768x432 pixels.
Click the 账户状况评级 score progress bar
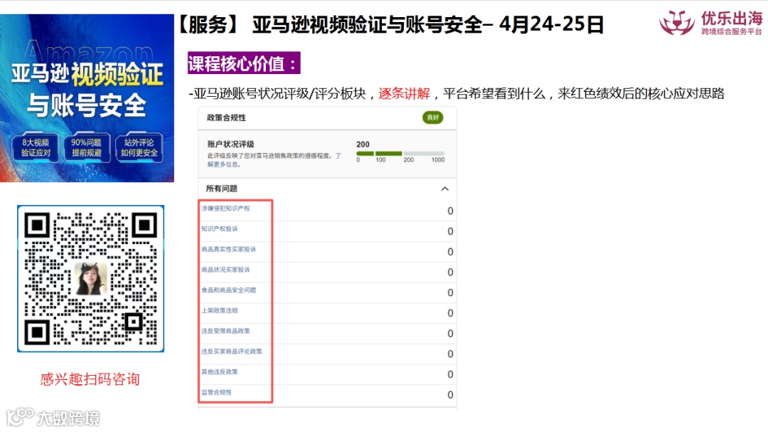pyautogui.click(x=400, y=154)
